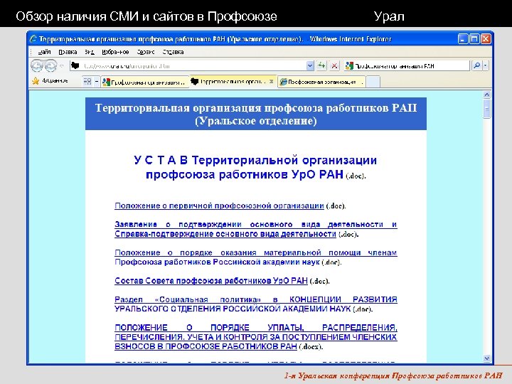Click the Favorites star icon

point(36,81)
